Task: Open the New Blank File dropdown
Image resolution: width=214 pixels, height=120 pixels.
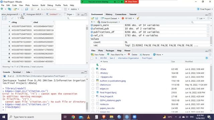Action: (116, 55)
